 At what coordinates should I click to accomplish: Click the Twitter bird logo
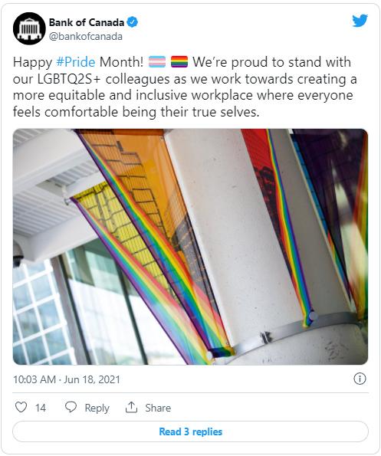(360, 21)
